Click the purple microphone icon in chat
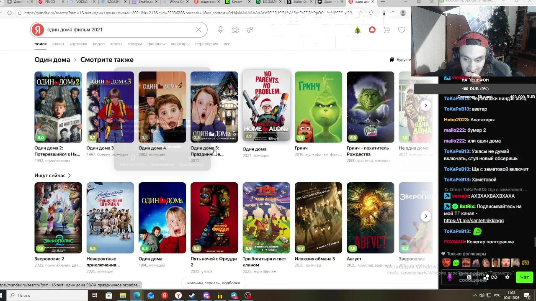536x301 pixels. click(x=450, y=277)
